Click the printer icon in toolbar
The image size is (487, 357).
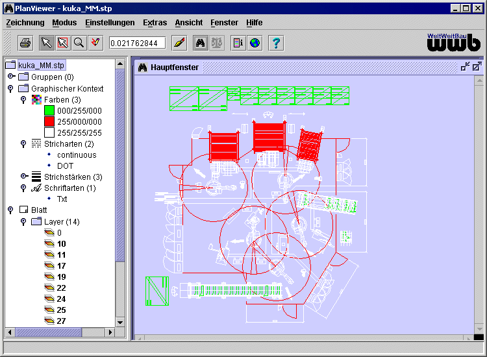pyautogui.click(x=25, y=43)
